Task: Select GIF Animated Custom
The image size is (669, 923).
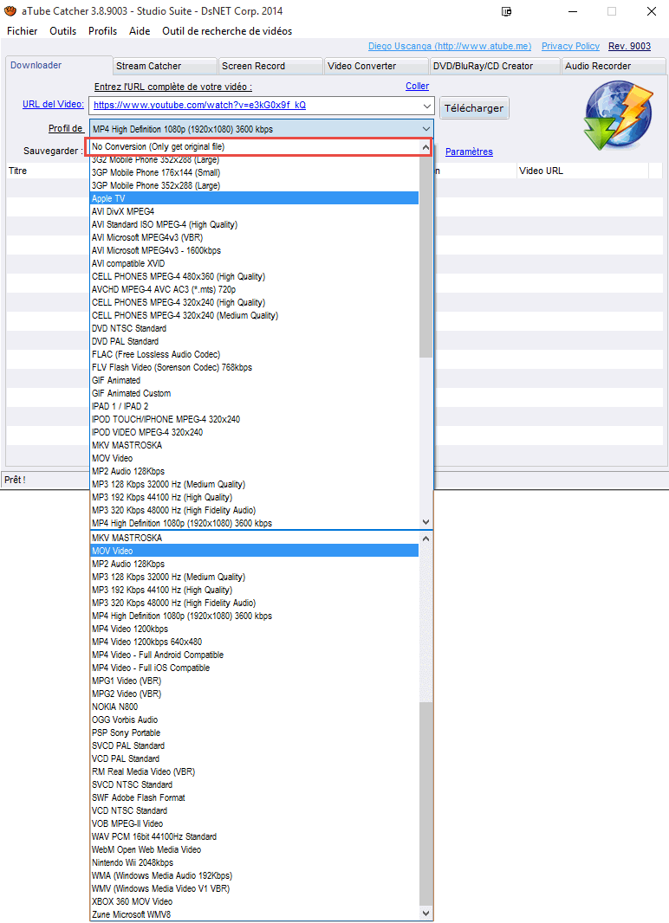Action: pyautogui.click(x=255, y=393)
